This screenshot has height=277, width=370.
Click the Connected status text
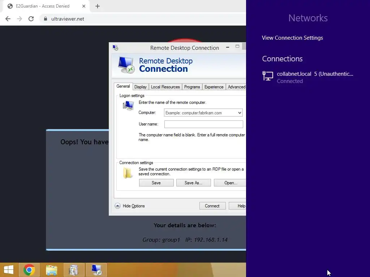click(290, 81)
